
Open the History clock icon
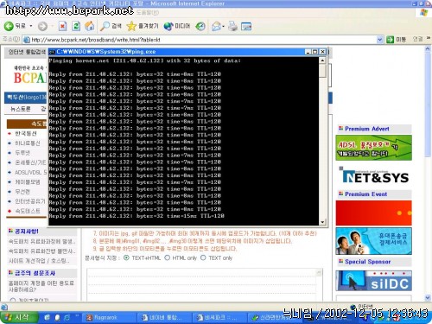200,26
